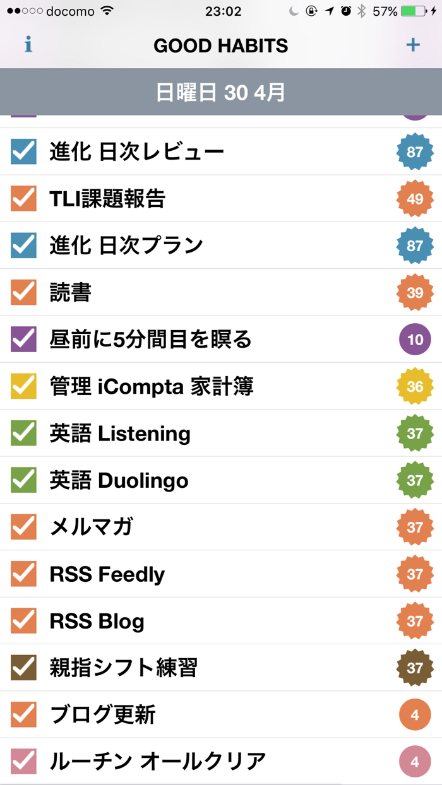Toggle checkbox for 昼前に5分間目を瞑る
This screenshot has width=442, height=785.
click(x=24, y=339)
